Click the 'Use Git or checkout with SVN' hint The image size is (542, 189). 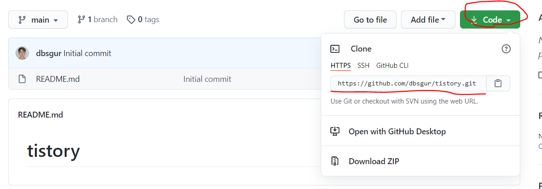(404, 101)
